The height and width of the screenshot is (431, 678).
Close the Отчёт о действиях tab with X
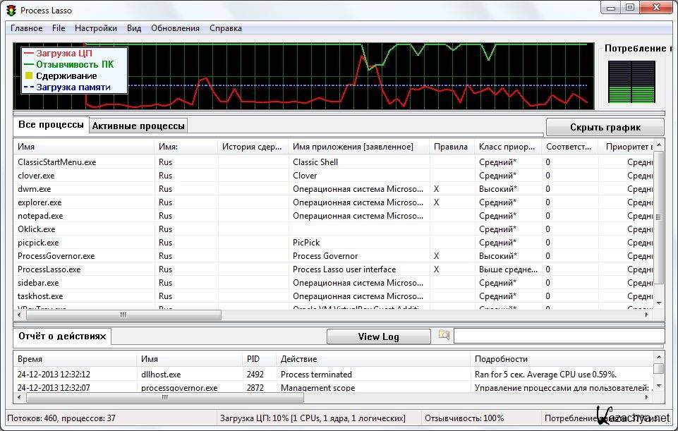coord(103,337)
